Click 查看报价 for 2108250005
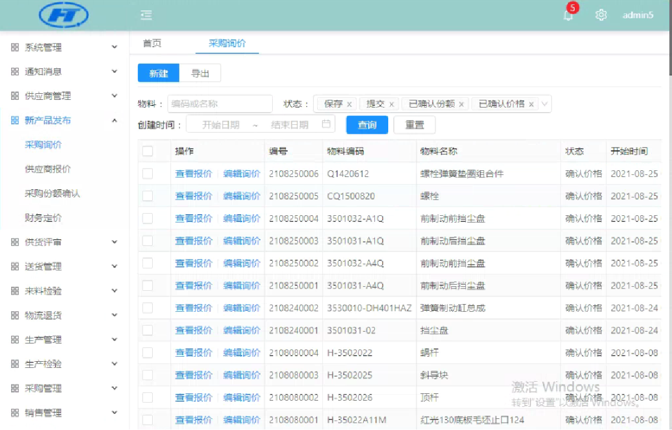This screenshot has height=430, width=672. click(x=193, y=196)
